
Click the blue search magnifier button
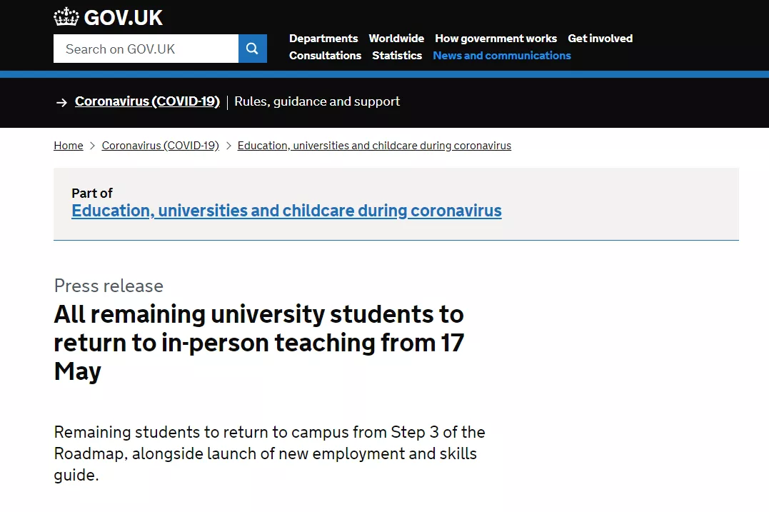[253, 49]
